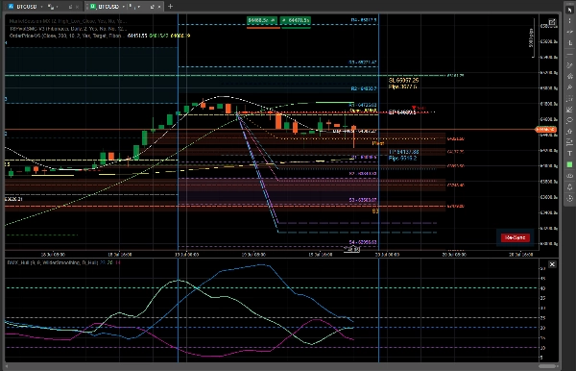Click the TP take profit label
The width and height of the screenshot is (576, 371).
[x=403, y=152]
